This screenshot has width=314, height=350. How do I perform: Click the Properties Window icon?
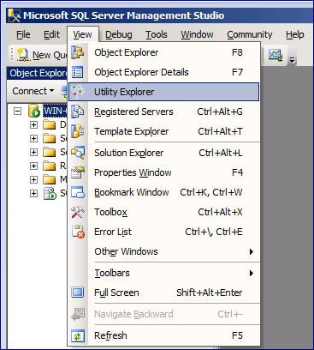point(78,172)
